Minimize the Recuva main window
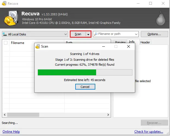The width and height of the screenshot is (170, 136). point(138,3)
